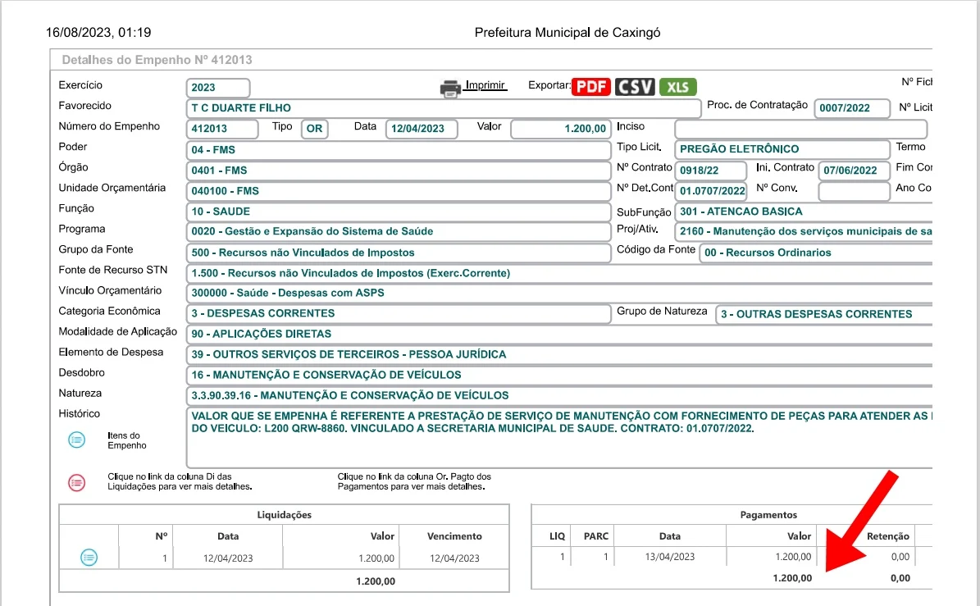Click the PARC column header
980x606 pixels.
pyautogui.click(x=596, y=536)
